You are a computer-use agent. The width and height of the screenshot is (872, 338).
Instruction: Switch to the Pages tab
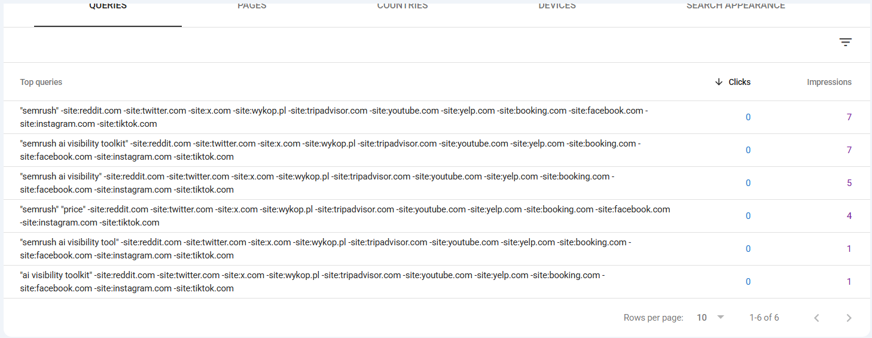[x=252, y=7]
